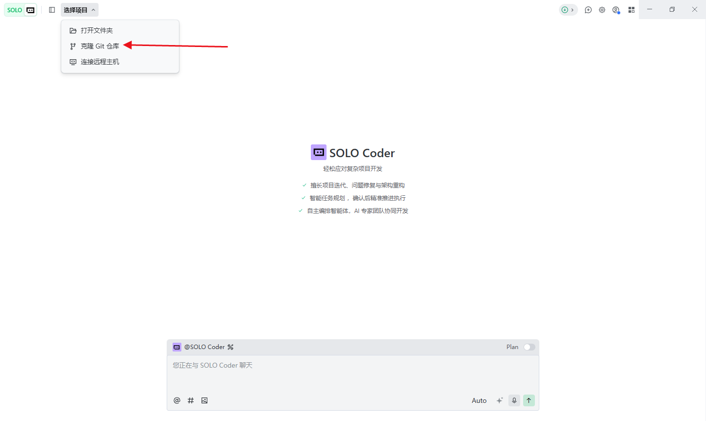Collapse the 选择项目 project dropdown

pyautogui.click(x=79, y=10)
